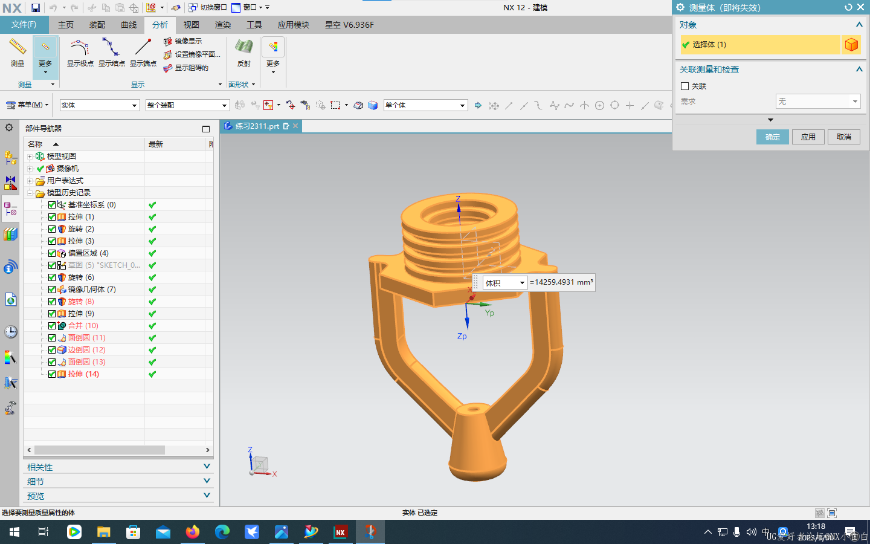Launch the NX taskbar application icon
The width and height of the screenshot is (870, 544).
coord(340,532)
